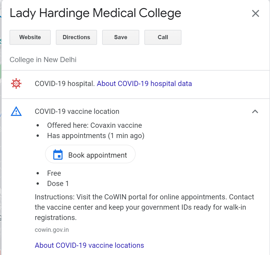This screenshot has height=255, width=270.
Task: Get Directions to the college
Action: coord(76,37)
